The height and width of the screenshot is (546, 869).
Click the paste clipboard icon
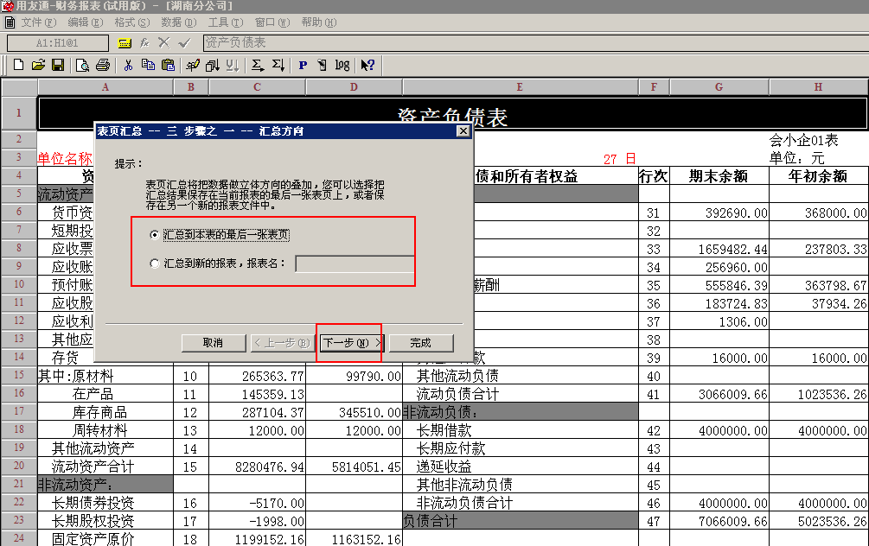[168, 66]
